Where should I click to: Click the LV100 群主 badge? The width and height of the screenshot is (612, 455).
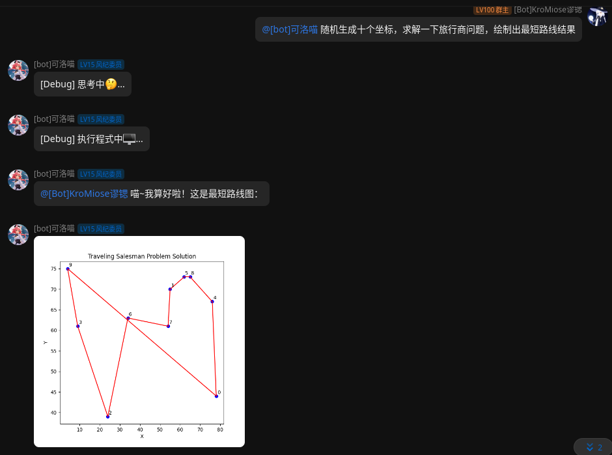click(492, 10)
